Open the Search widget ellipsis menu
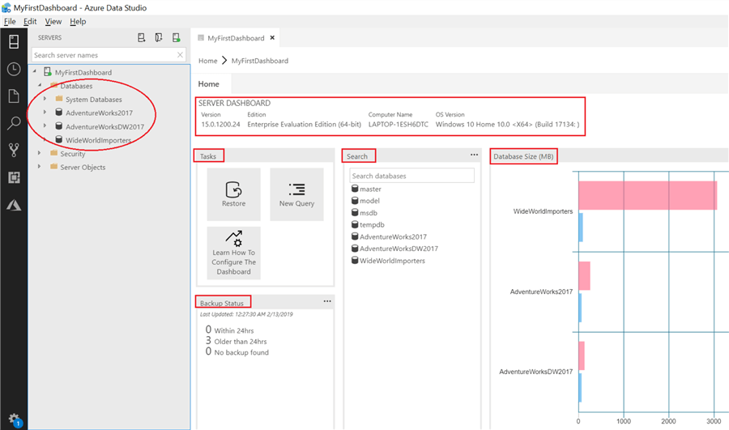Image resolution: width=729 pixels, height=430 pixels. (474, 155)
